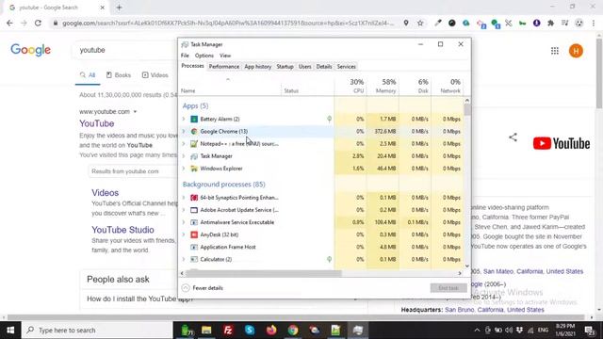Click the share icon beside YouTube logo

coord(513,137)
